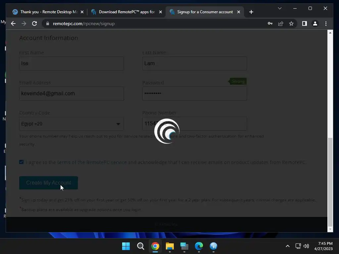Open a new browser tab
Image resolution: width=339 pixels, height=254 pixels.
click(x=251, y=12)
